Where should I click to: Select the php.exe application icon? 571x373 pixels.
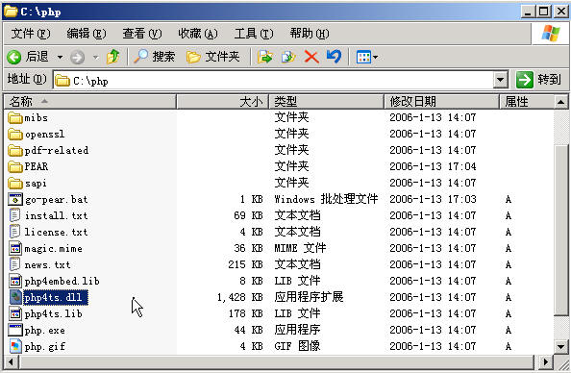[x=15, y=330]
